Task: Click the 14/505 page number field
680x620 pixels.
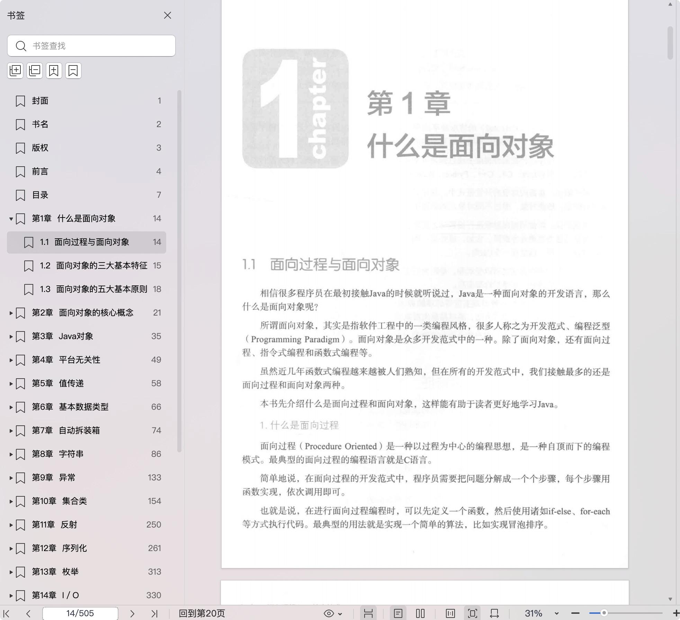Action: pyautogui.click(x=80, y=613)
